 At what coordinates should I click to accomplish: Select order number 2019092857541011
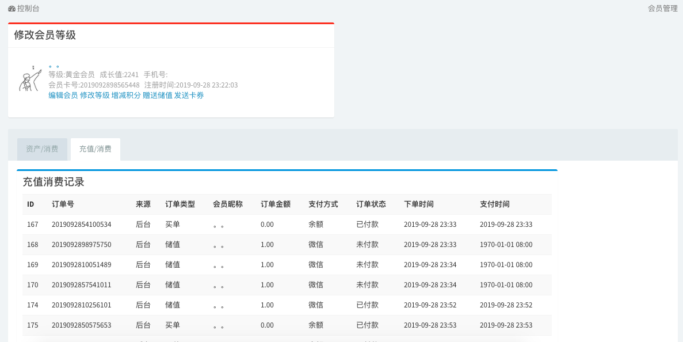(82, 285)
